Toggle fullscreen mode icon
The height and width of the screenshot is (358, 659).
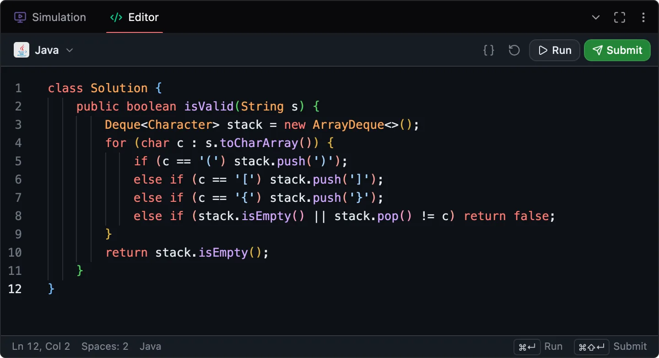pyautogui.click(x=620, y=17)
